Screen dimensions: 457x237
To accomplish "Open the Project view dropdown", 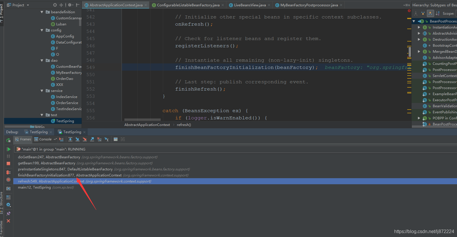I will pyautogui.click(x=18, y=5).
